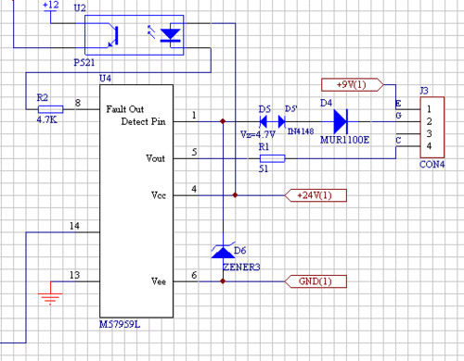464x361 pixels.
Task: Select the D6 zener diode symbol
Action: tap(223, 250)
